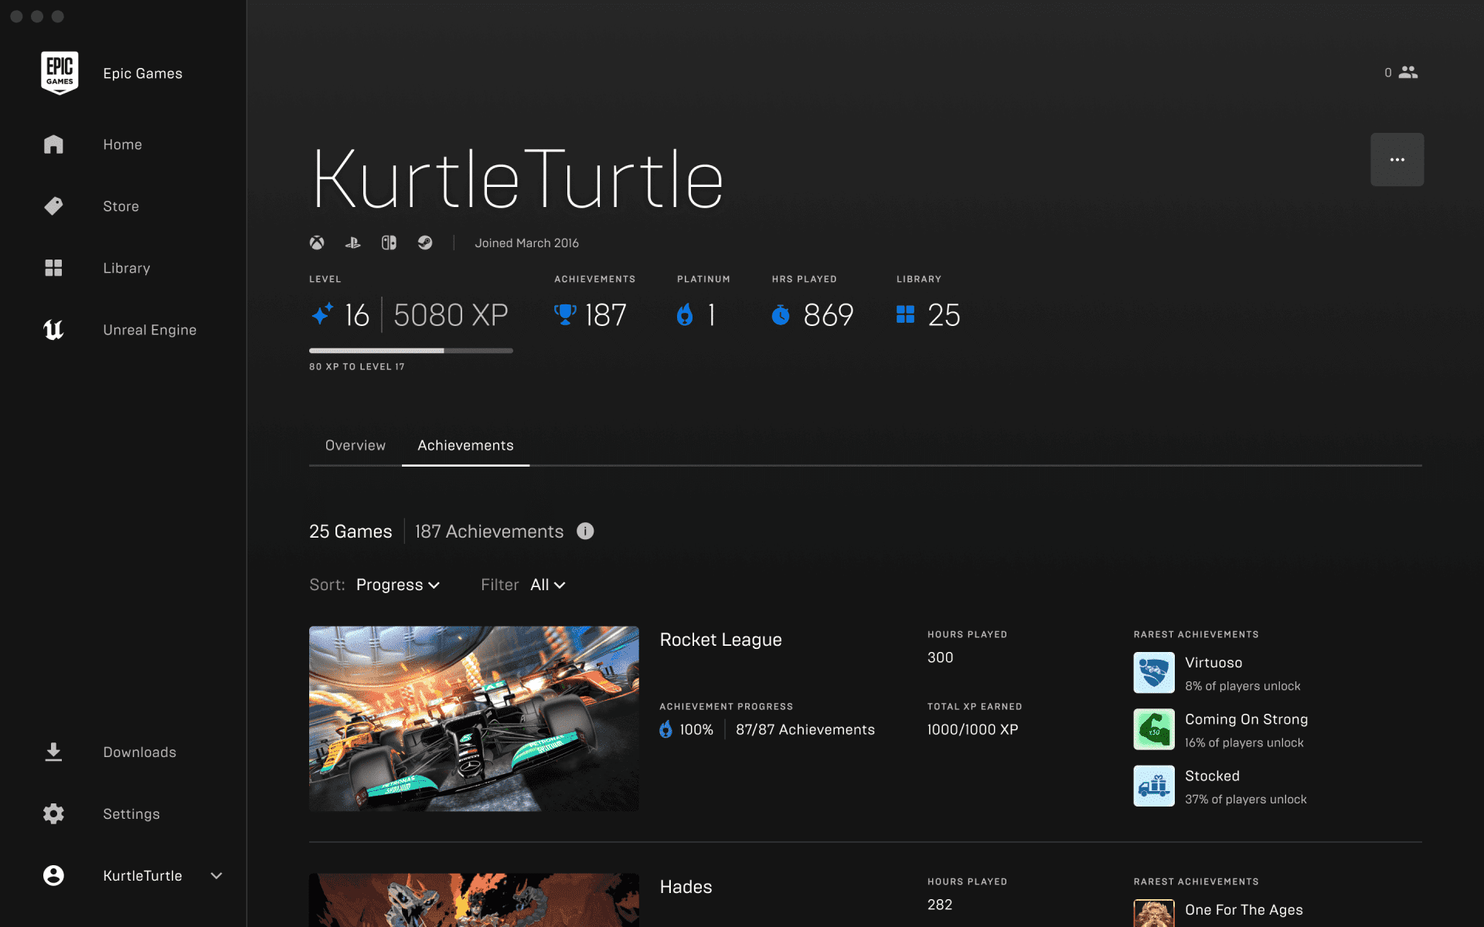Click the Steam platform icon
The width and height of the screenshot is (1484, 927).
tap(426, 243)
